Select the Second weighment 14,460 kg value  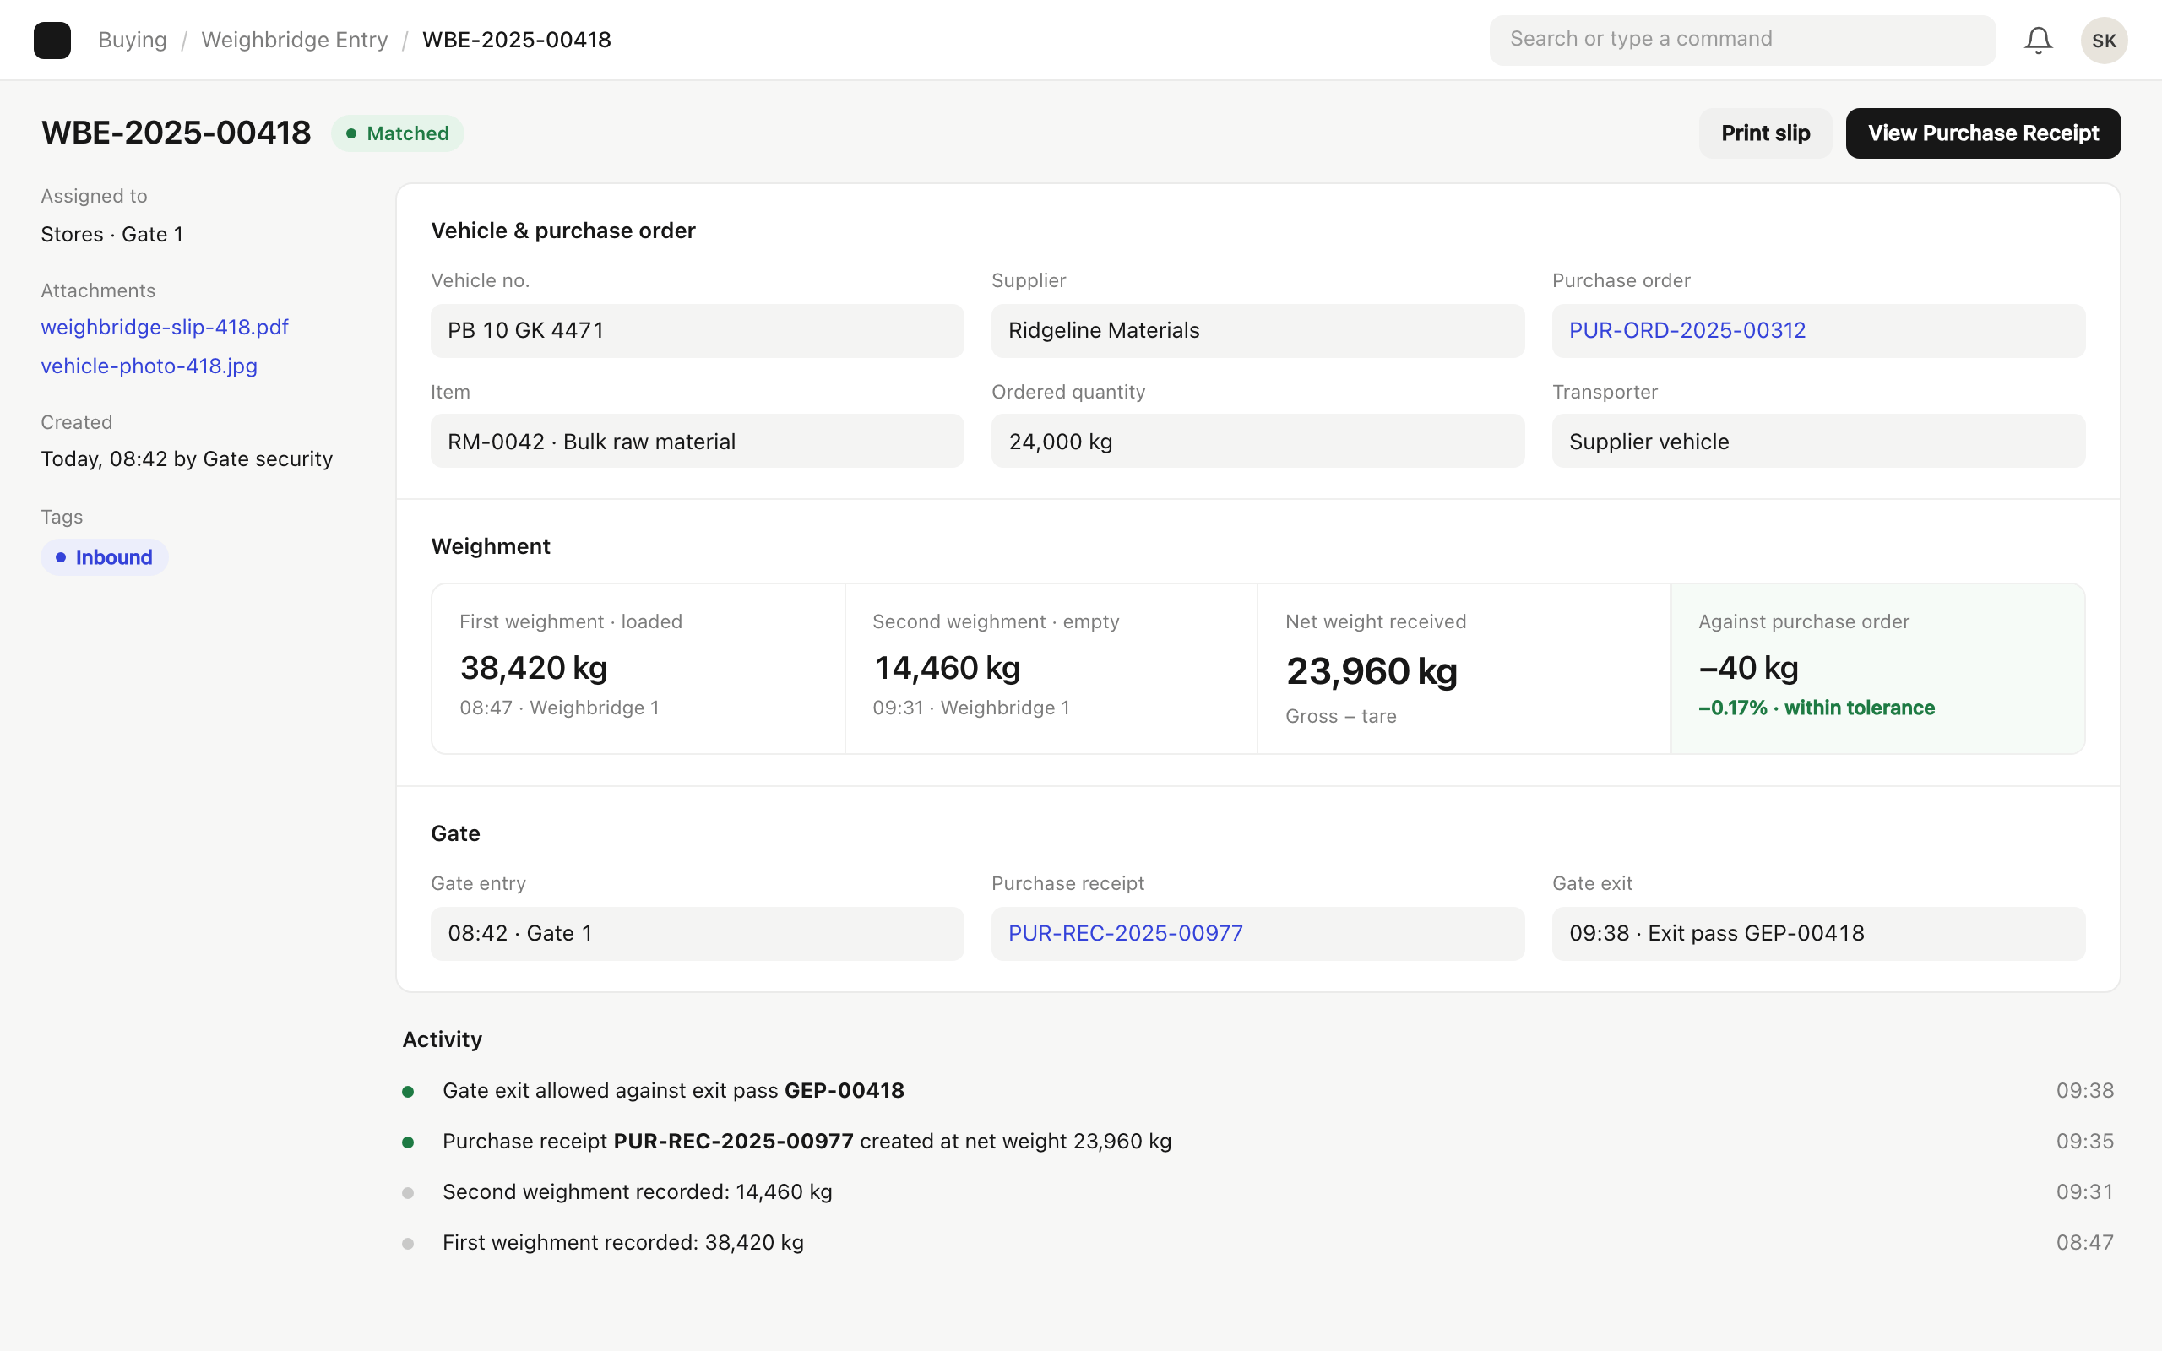click(946, 667)
